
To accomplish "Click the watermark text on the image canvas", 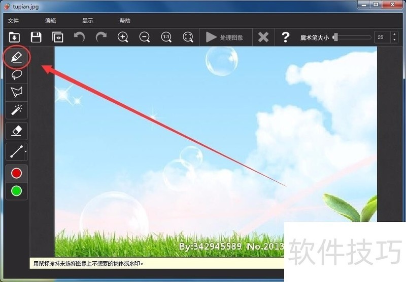I will (x=231, y=247).
